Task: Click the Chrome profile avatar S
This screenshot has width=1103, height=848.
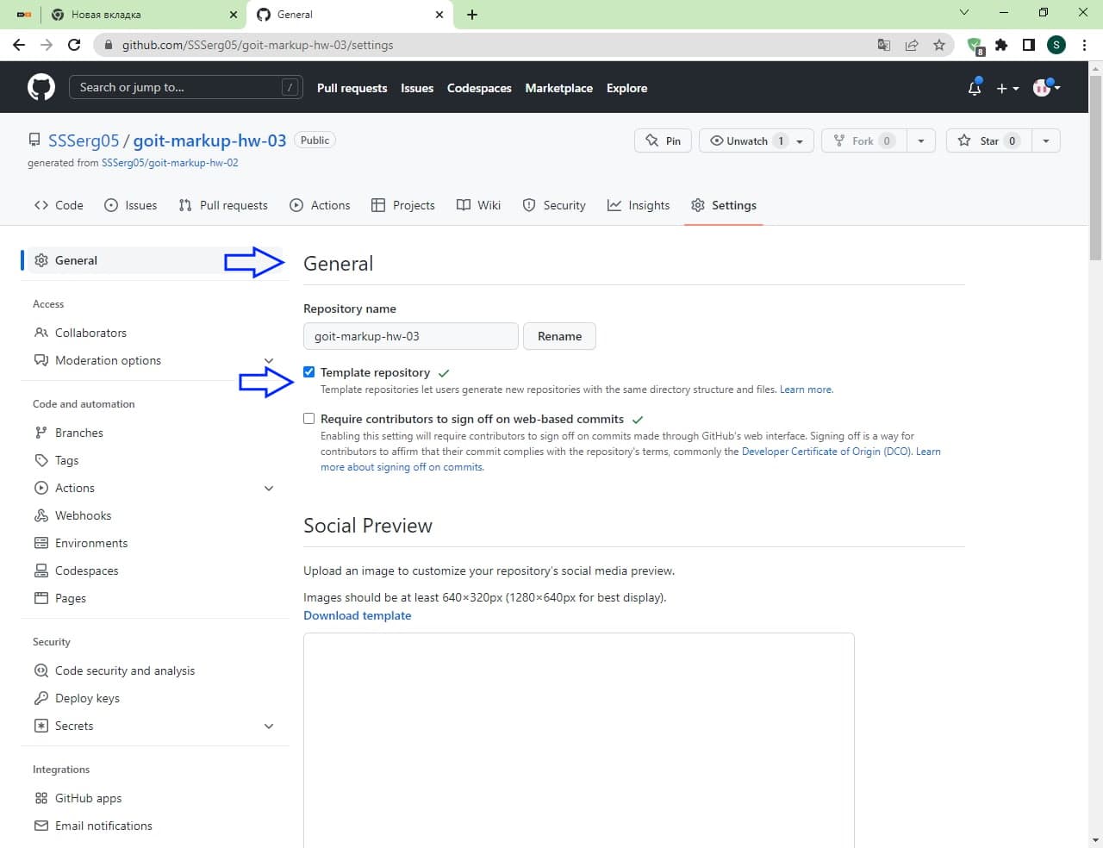Action: tap(1056, 45)
